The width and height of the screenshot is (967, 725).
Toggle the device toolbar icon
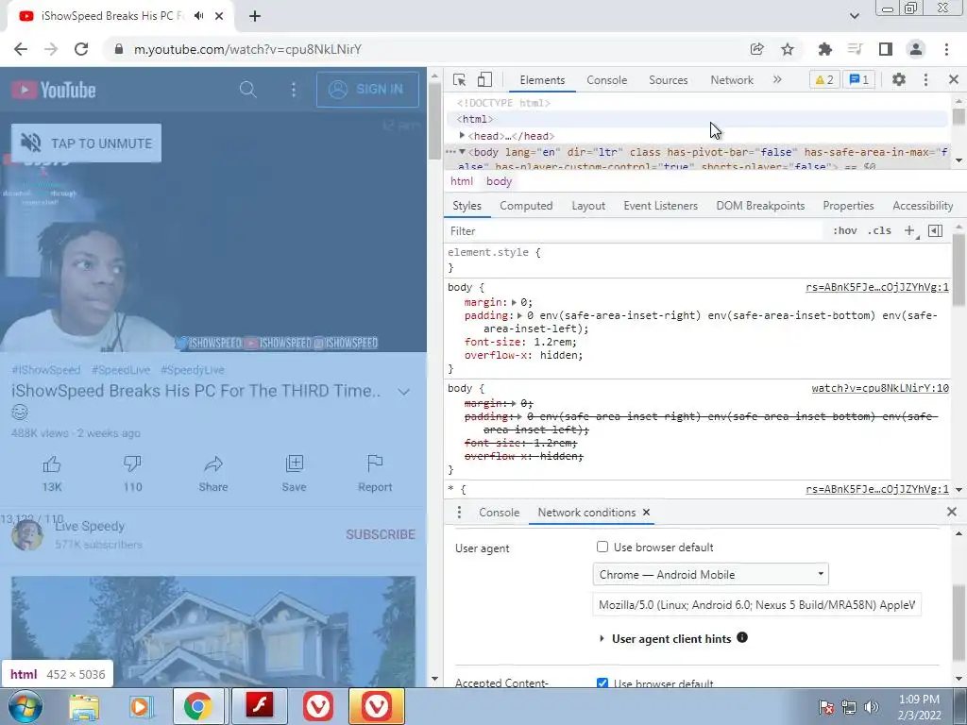[484, 79]
